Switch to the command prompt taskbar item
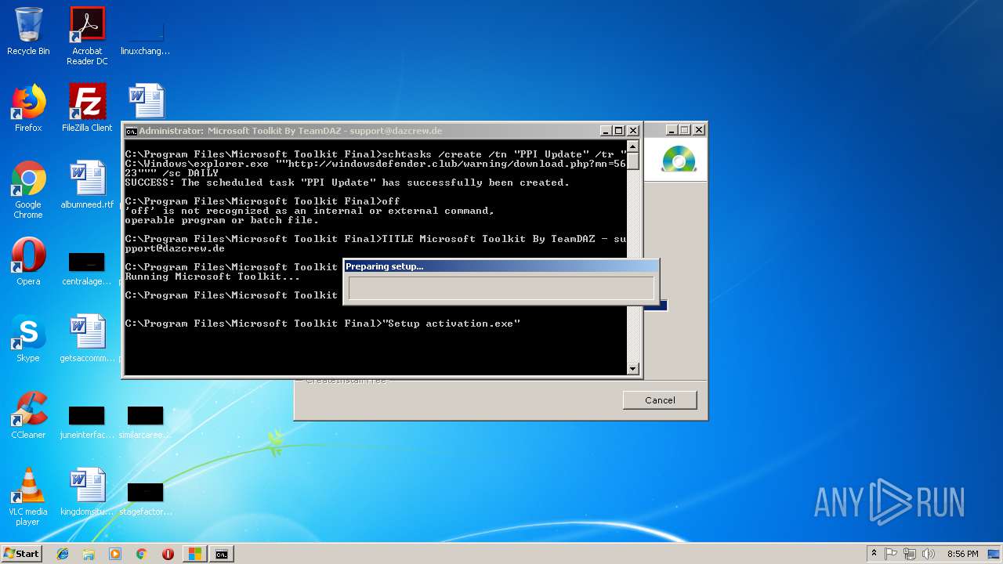The width and height of the screenshot is (1003, 564). pos(222,554)
